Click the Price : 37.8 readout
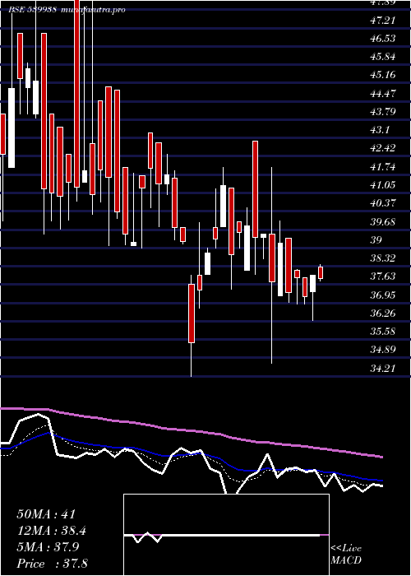This screenshot has width=411, height=576. coord(52,564)
